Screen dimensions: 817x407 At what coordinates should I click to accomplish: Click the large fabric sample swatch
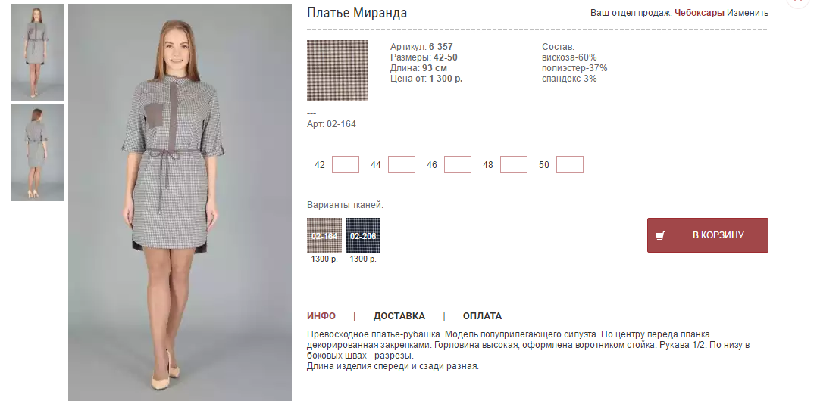tap(337, 70)
